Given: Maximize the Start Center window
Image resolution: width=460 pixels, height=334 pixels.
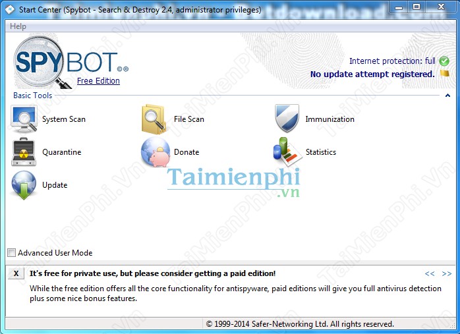Looking at the screenshot, I should 417,7.
